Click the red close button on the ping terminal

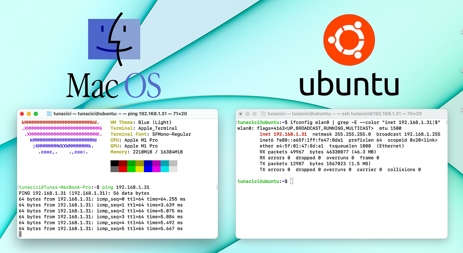click(x=22, y=114)
